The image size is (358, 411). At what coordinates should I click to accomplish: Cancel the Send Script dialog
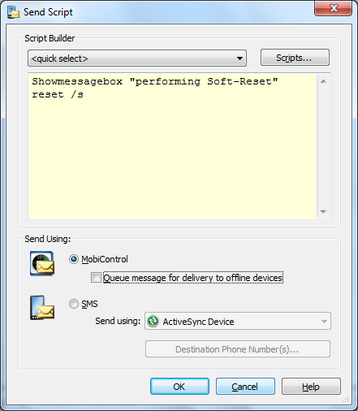[245, 387]
